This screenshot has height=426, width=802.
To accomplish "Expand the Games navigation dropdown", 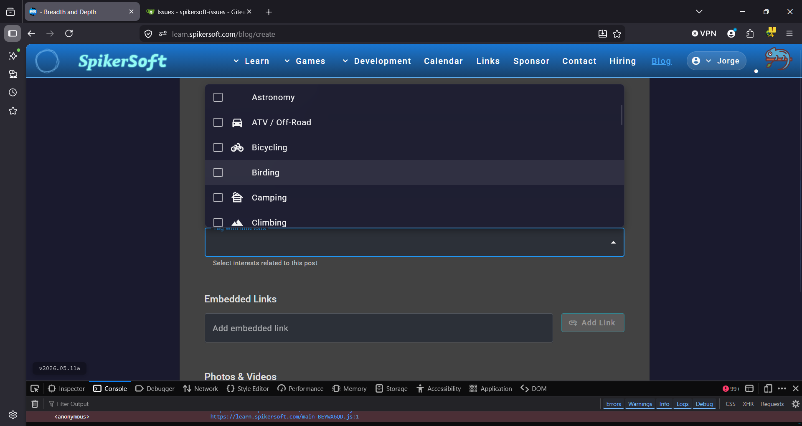I will tap(305, 61).
